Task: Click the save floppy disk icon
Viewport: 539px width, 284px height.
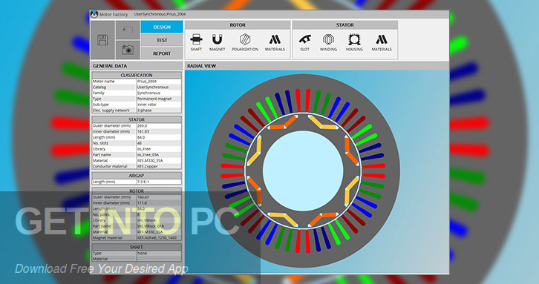Action: (x=102, y=40)
